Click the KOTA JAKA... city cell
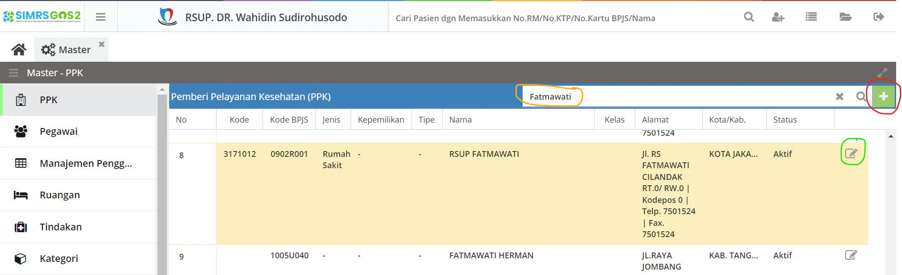Image resolution: width=902 pixels, height=275 pixels. [734, 154]
